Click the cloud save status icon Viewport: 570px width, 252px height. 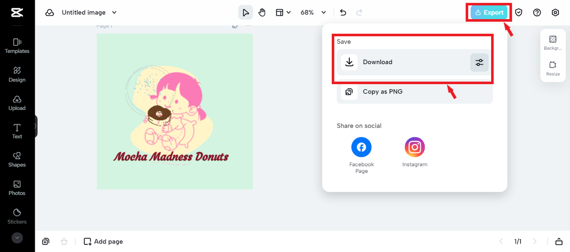[x=50, y=12]
